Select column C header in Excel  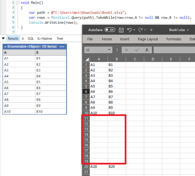tap(135, 59)
